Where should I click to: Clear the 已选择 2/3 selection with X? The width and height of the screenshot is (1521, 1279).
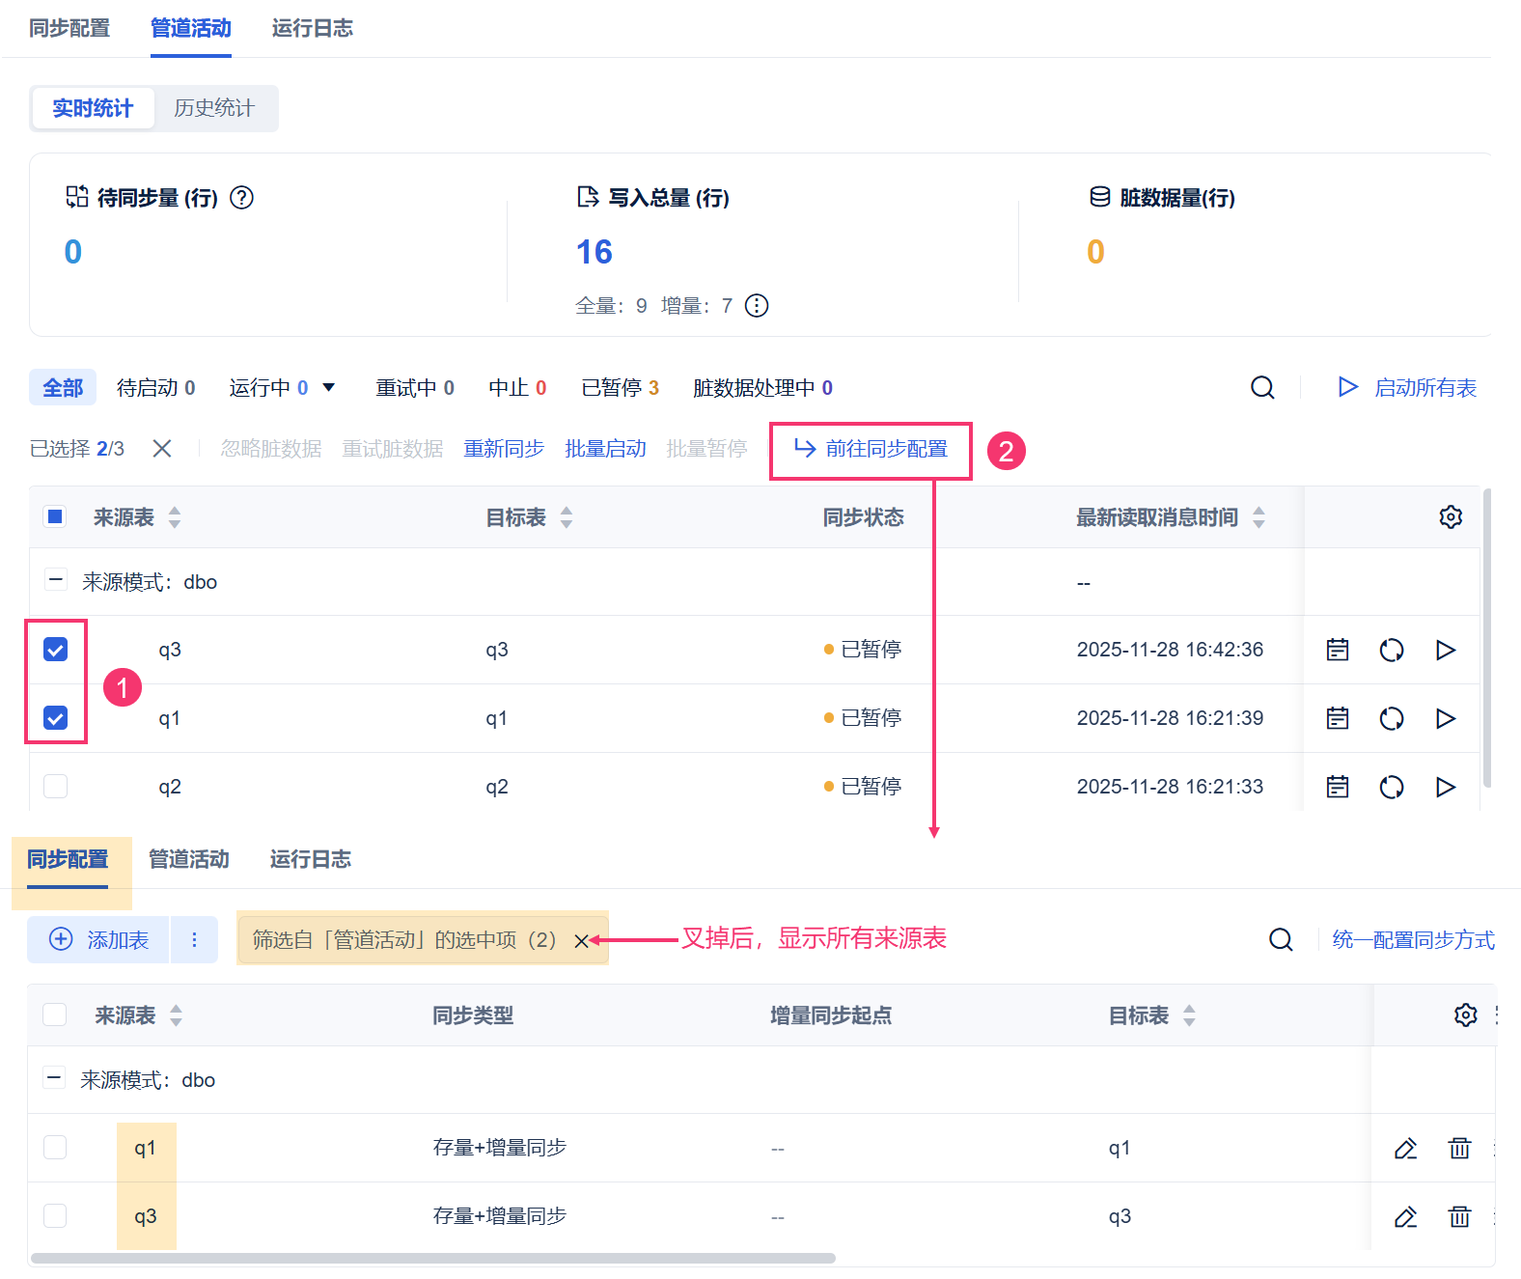pos(162,449)
